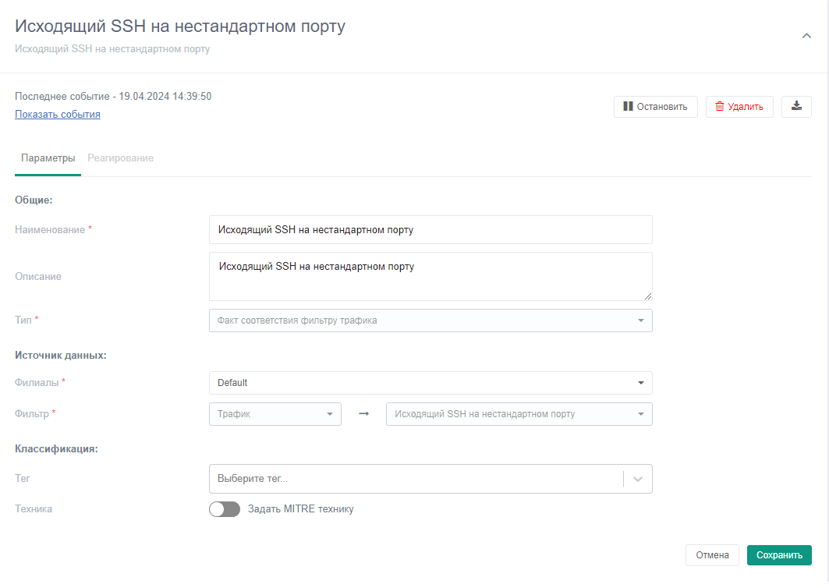
Task: Enable the Задать MITRE технику toggle
Action: click(225, 509)
